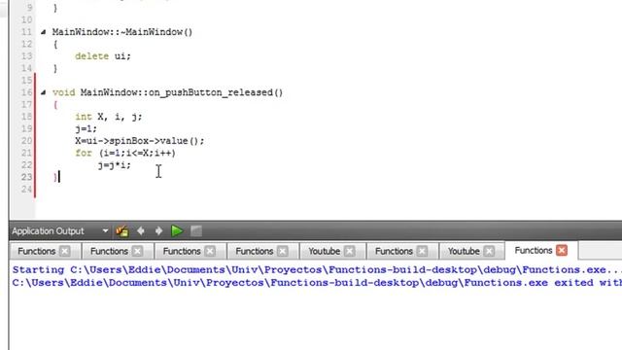Close the leftmost Functions output tab
This screenshot has height=350, width=622.
tap(65, 251)
